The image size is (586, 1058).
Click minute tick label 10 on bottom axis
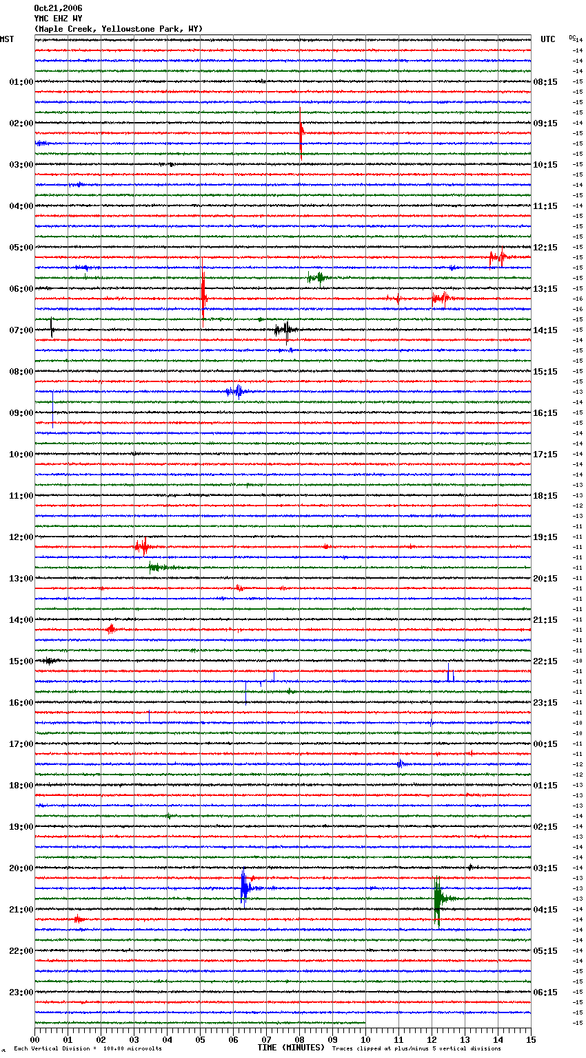pos(365,1039)
